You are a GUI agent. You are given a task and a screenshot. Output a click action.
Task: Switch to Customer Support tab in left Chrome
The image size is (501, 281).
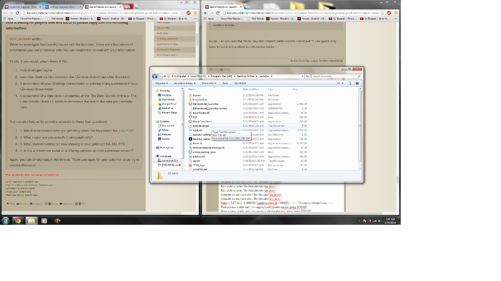click(23, 7)
